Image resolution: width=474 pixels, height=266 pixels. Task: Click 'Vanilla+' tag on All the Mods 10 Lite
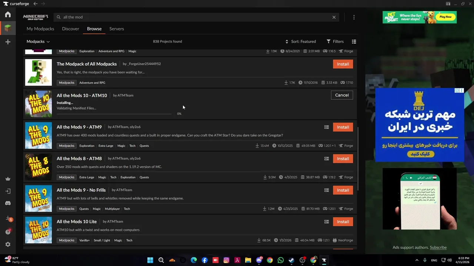[x=84, y=241]
